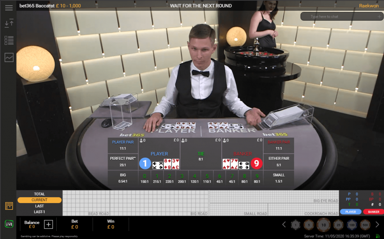Viewport: 384px width, 239px height.
Task: Select the LAST-1 statistics tab
Action: coord(39,212)
